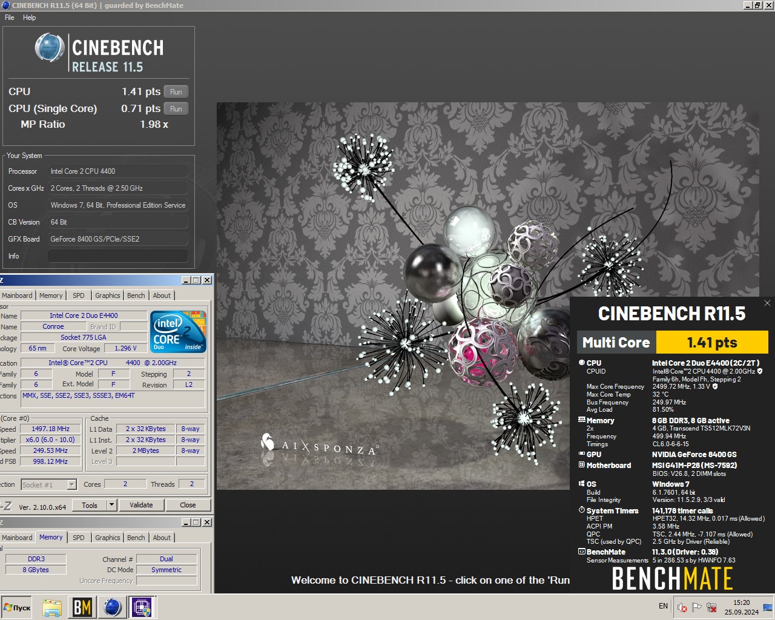Click the Windows OS icon in BenchMate panel
The image size is (775, 620).
(x=581, y=484)
